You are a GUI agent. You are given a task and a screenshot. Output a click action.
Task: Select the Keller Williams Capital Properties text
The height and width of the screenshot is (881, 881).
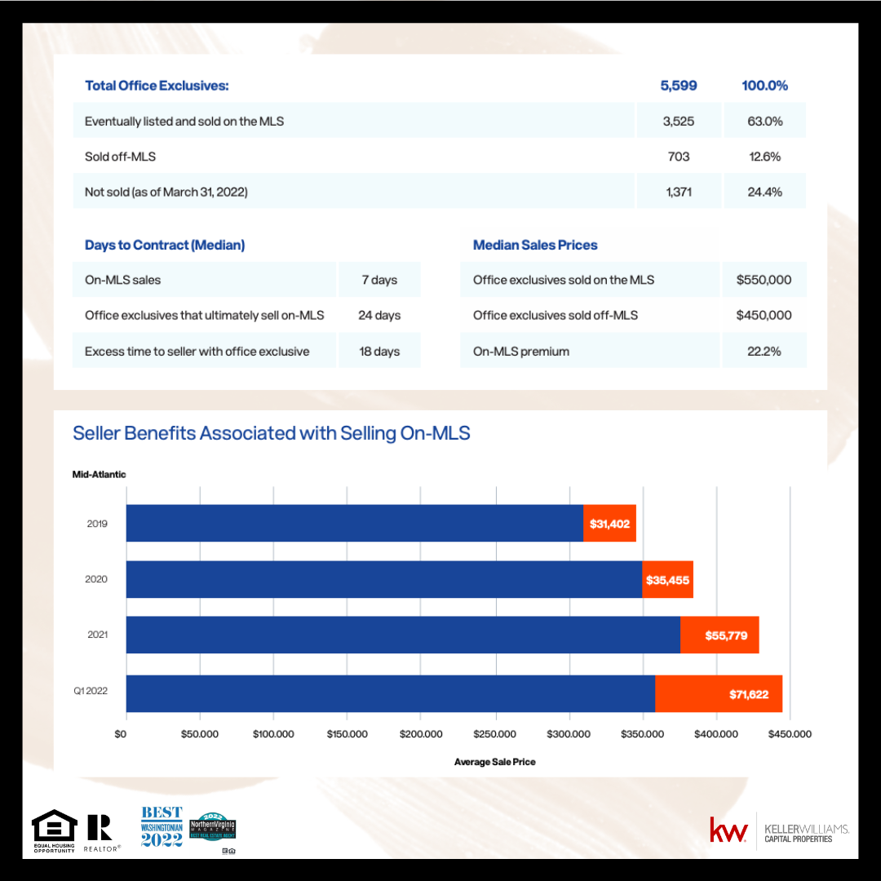(x=806, y=833)
